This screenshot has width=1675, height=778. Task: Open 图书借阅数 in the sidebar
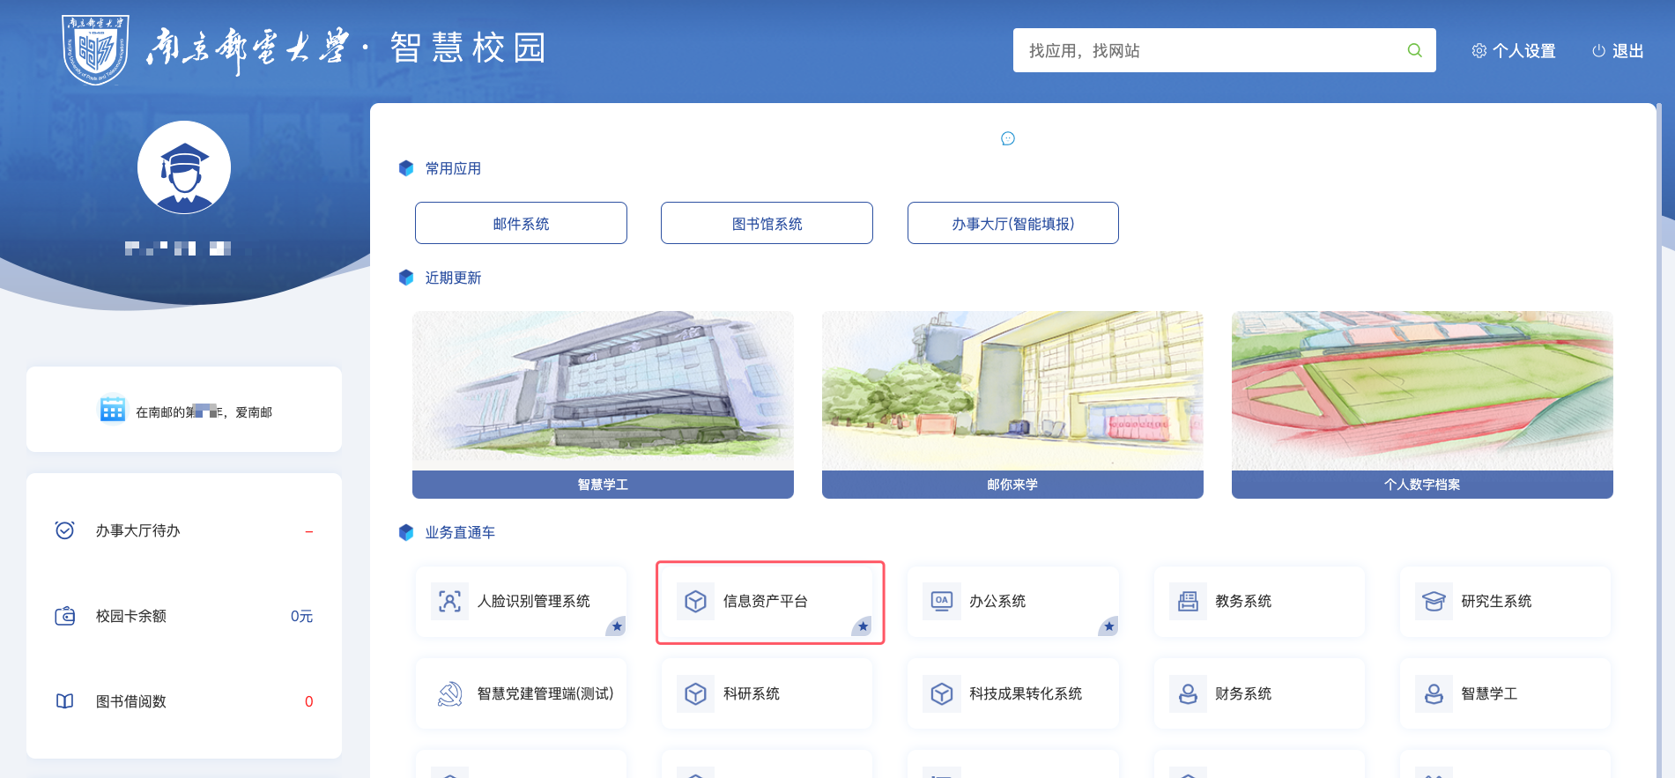pos(131,701)
